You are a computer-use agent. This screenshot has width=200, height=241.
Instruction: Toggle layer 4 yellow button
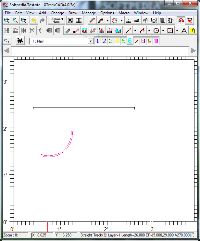click(x=117, y=41)
